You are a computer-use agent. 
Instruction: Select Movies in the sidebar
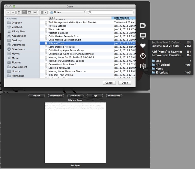pyautogui.click(x=13, y=54)
